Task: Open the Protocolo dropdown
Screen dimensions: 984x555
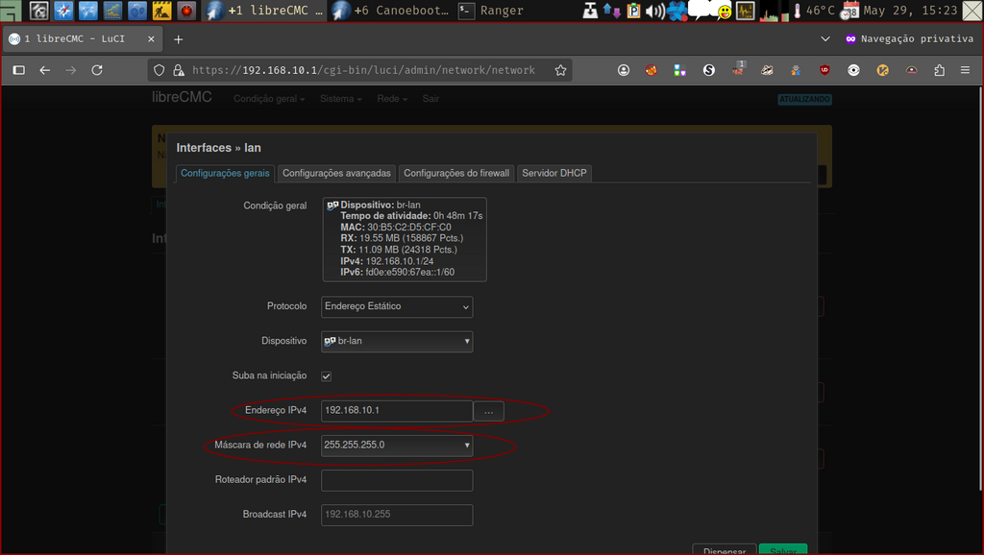Action: click(x=397, y=306)
